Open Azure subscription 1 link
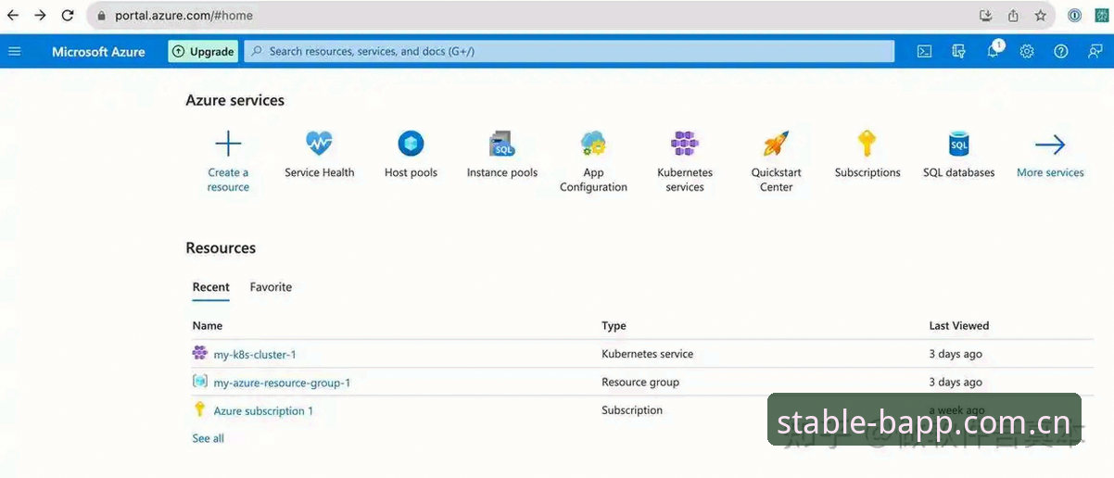Viewport: 1114px width, 478px height. 263,410
